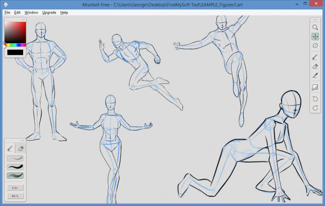Choose the thin light pencil brush preset
This screenshot has height=206, width=325.
[x=15, y=158]
